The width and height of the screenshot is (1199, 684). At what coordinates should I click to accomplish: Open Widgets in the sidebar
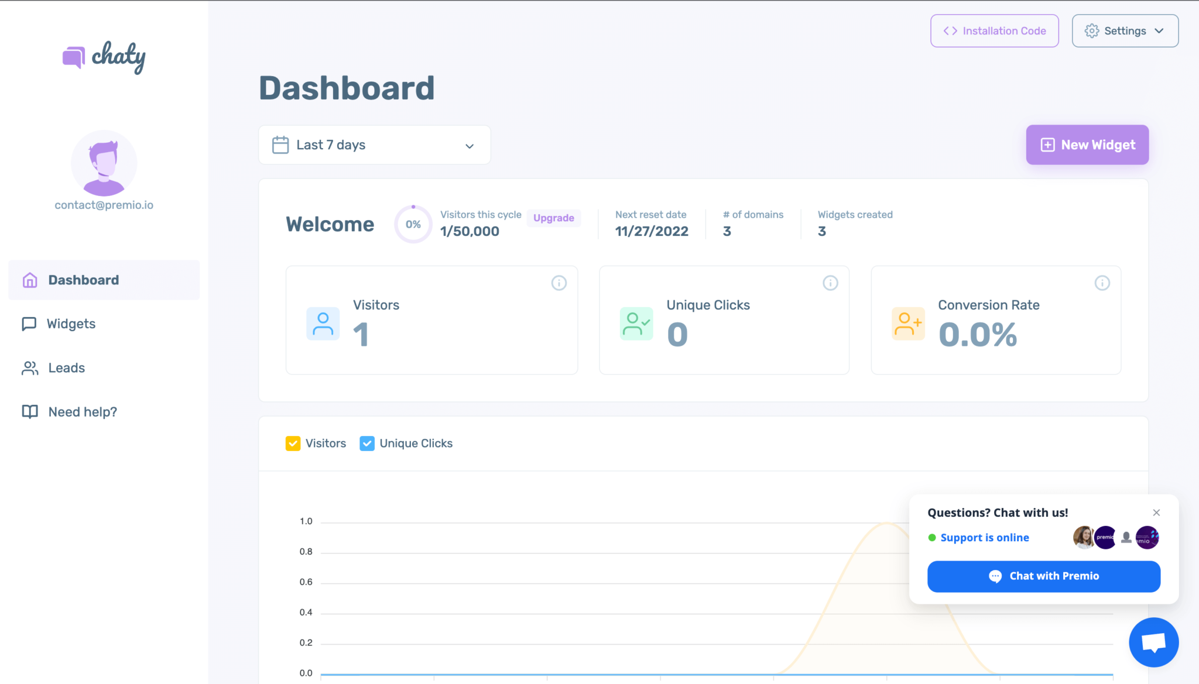pyautogui.click(x=71, y=324)
